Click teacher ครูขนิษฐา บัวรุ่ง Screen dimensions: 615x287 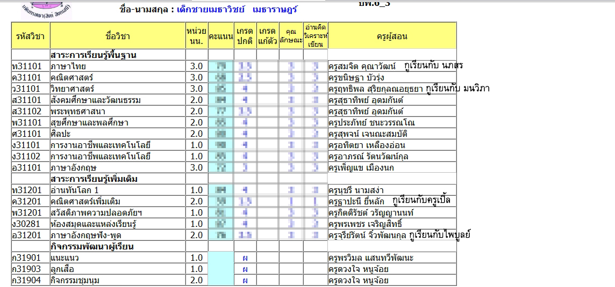[x=356, y=78]
